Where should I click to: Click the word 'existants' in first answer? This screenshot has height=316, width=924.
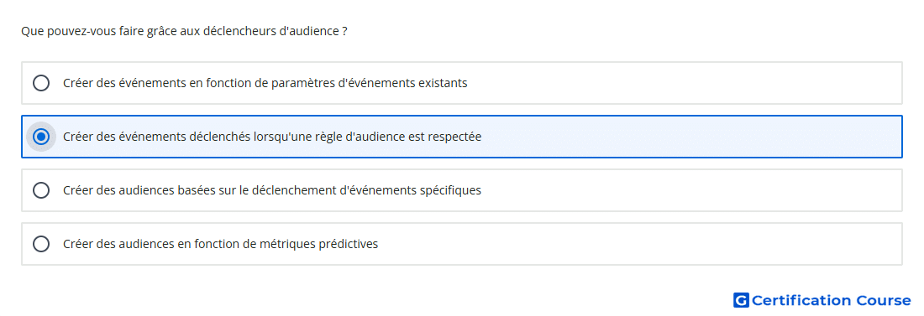[443, 83]
